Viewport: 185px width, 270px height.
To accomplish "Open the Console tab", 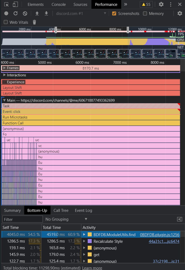I will pyautogui.click(x=58, y=5).
